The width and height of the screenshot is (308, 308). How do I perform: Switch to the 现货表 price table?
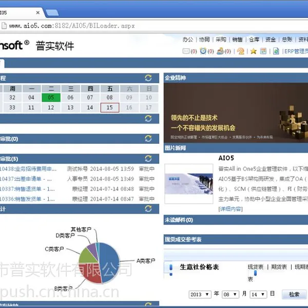point(255,267)
